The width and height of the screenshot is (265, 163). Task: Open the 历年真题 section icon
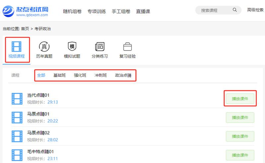click(44, 46)
